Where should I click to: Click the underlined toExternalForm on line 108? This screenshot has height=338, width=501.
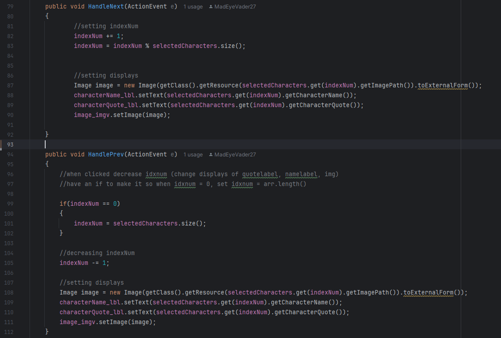coord(428,293)
